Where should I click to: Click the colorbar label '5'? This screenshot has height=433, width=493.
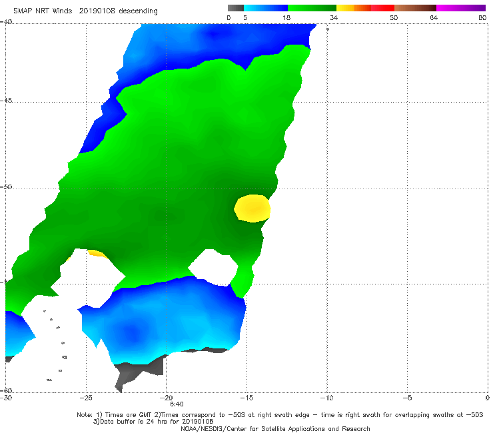pyautogui.click(x=245, y=17)
